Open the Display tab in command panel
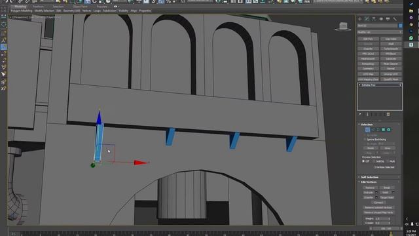 click(x=388, y=19)
